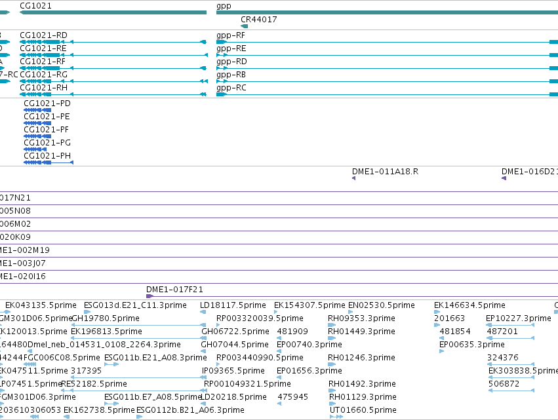Open transcript gpp-RF
The image size is (558, 420).
[231, 35]
